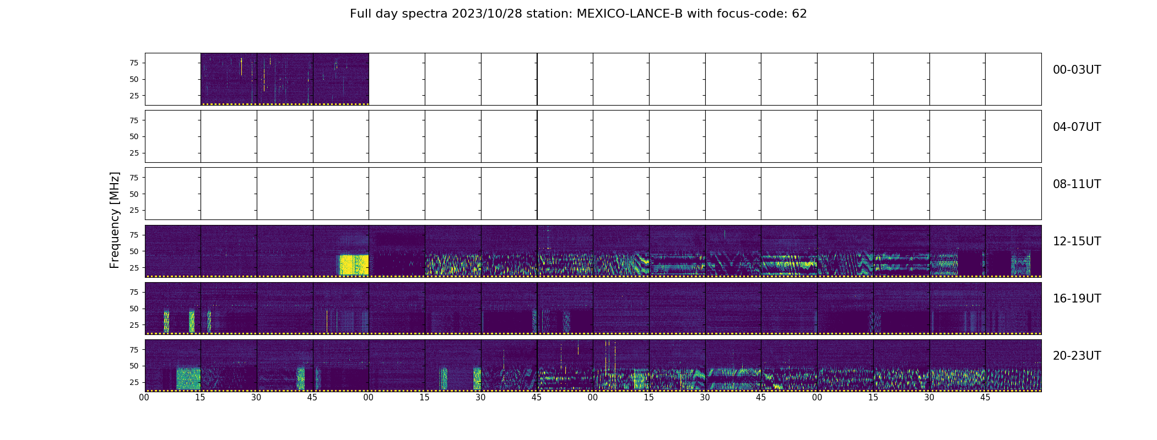
Task: Click the 25 tick on the 20-23UT axis
Action: [134, 382]
